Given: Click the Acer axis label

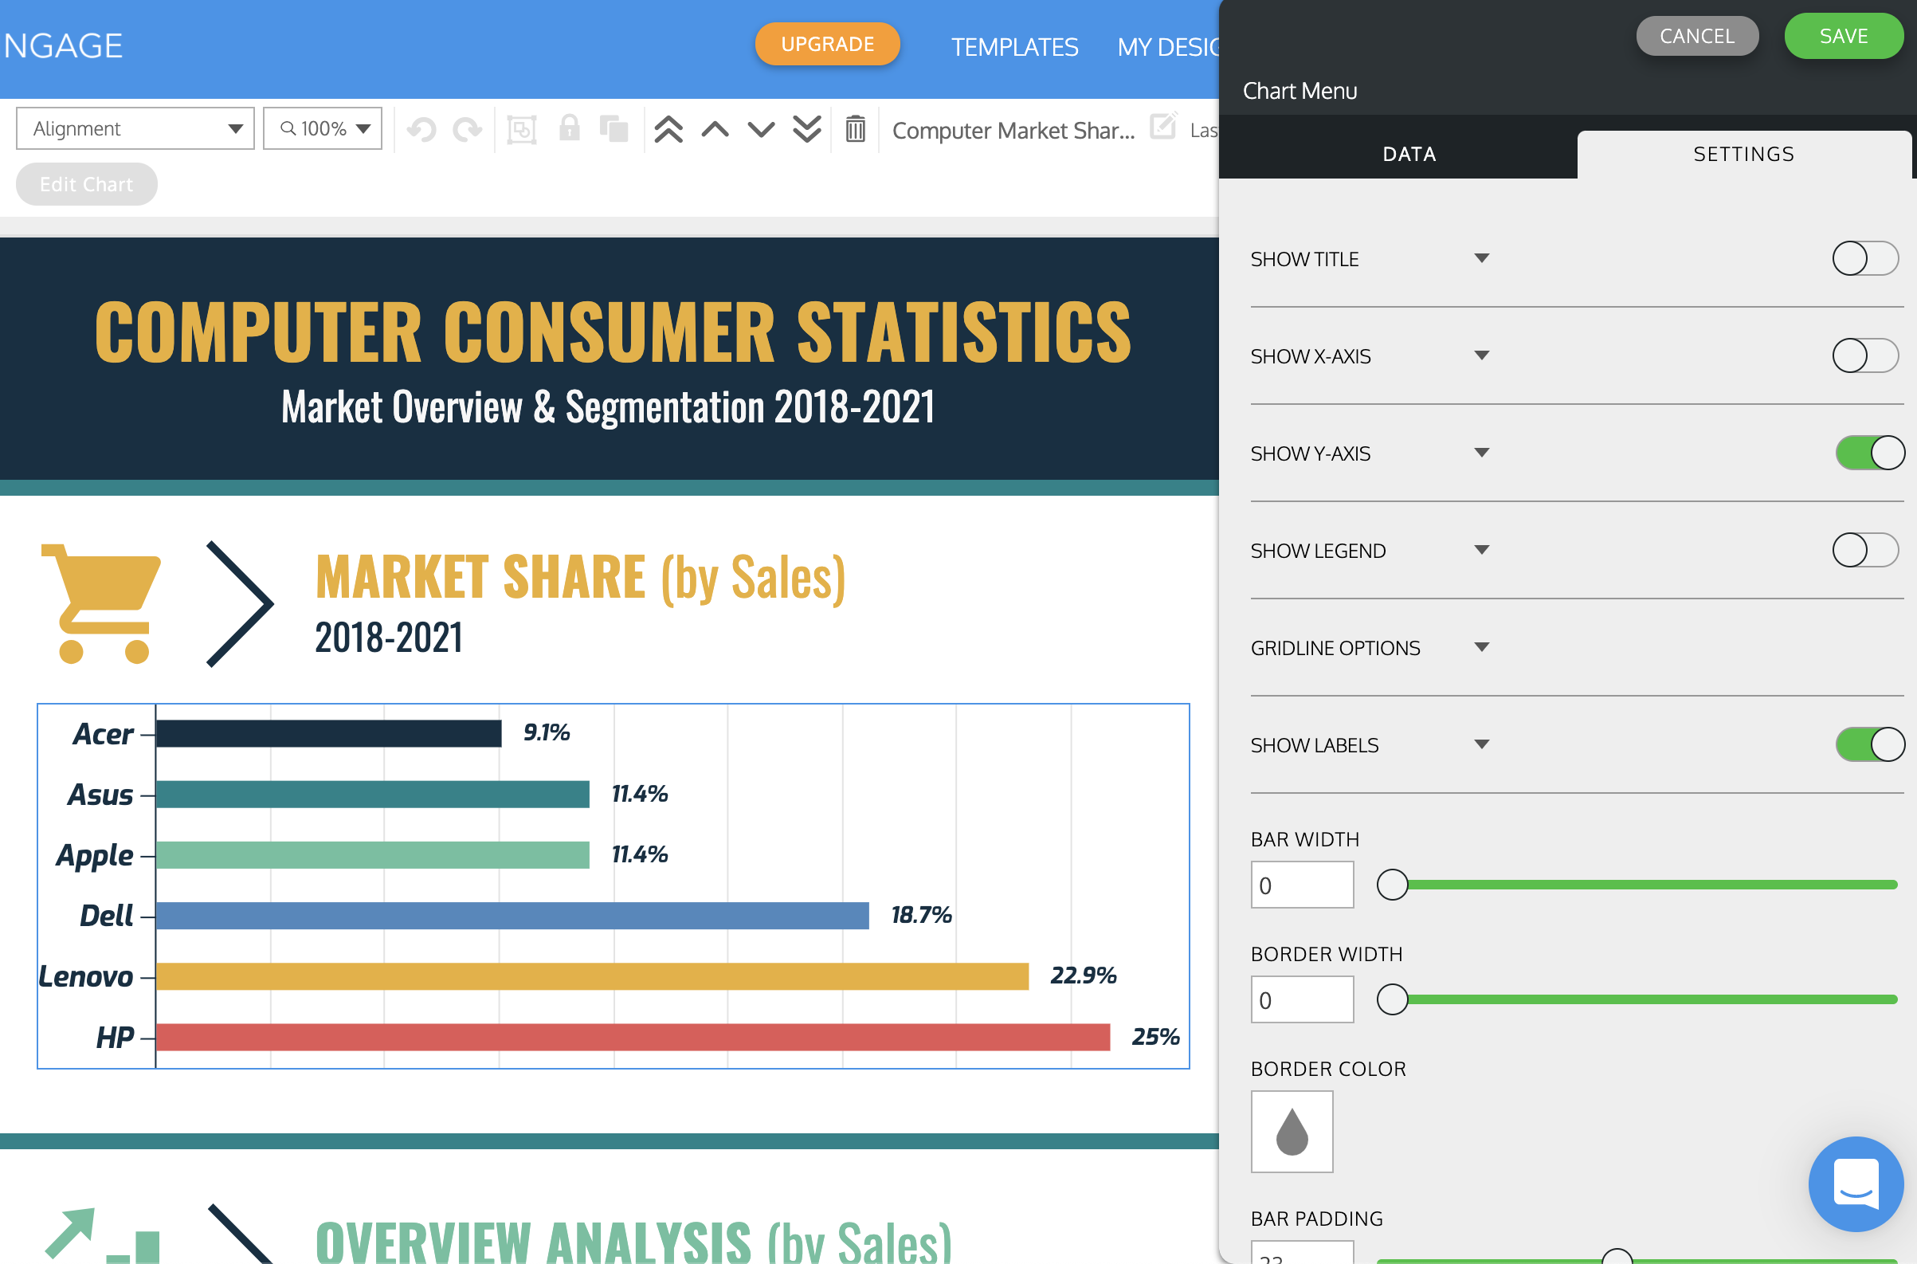Looking at the screenshot, I should 103,734.
